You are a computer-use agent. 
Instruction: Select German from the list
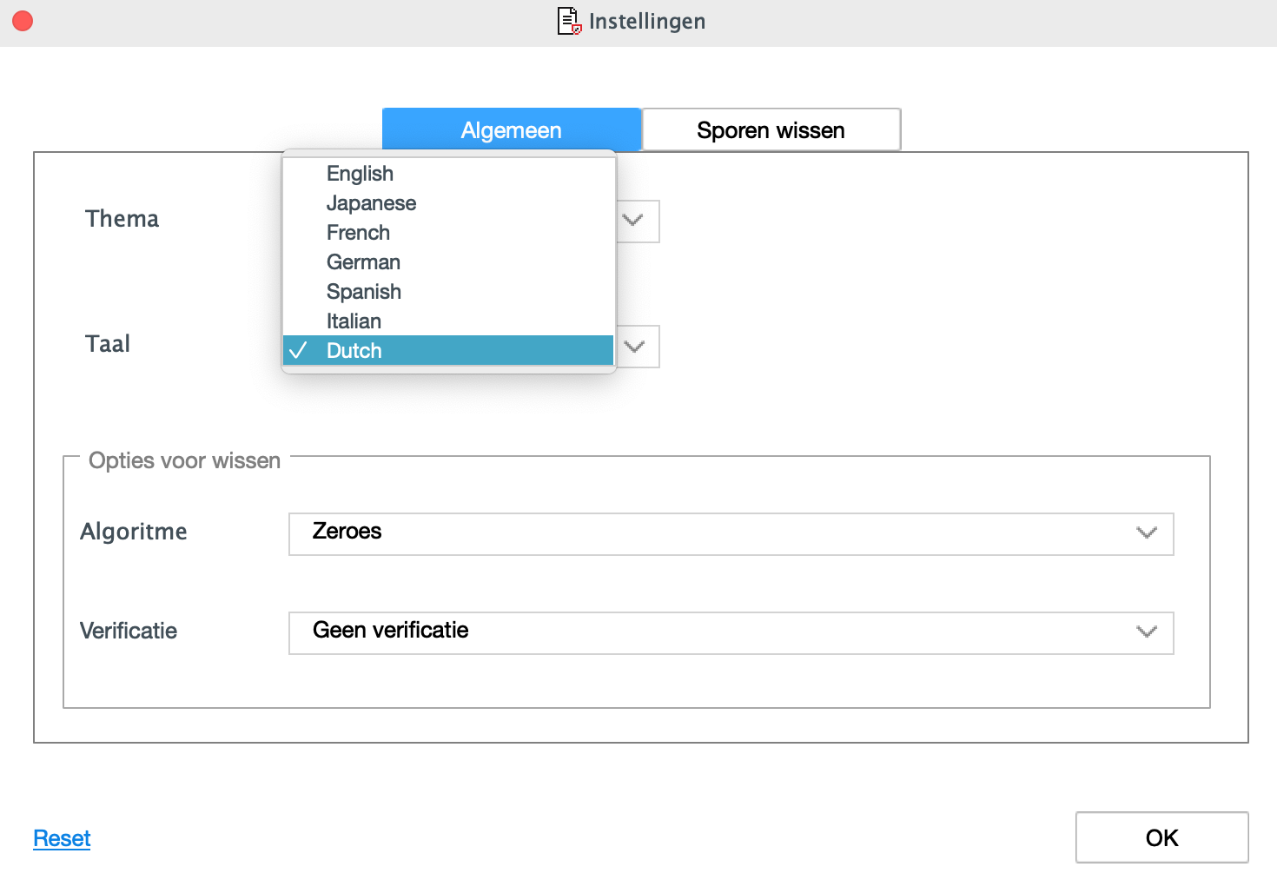point(448,262)
